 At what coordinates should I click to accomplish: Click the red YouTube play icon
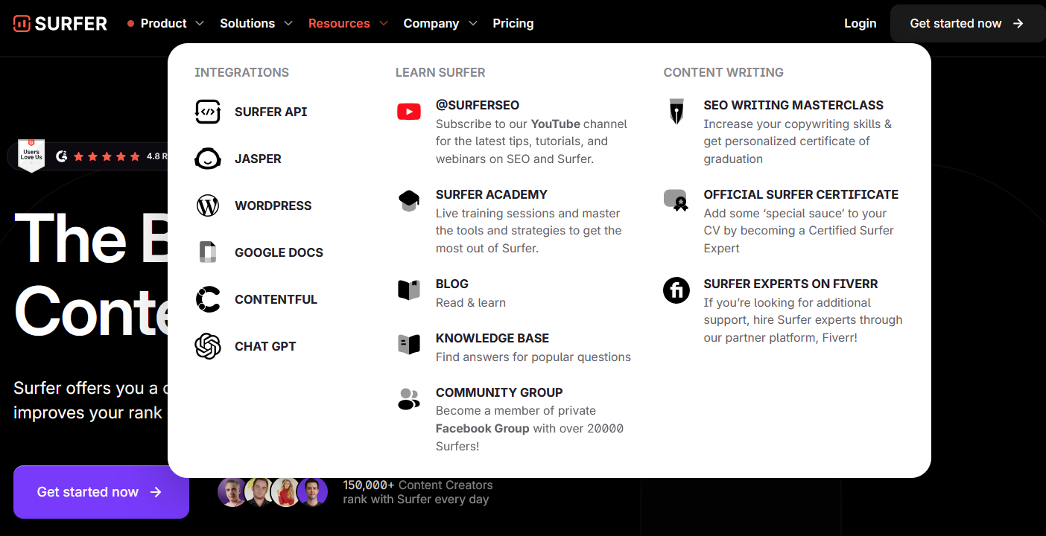[x=409, y=112]
